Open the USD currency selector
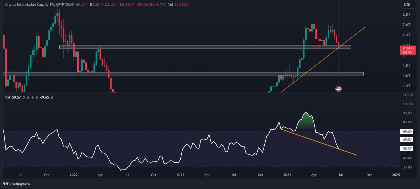This screenshot has height=189, width=420. (x=407, y=5)
